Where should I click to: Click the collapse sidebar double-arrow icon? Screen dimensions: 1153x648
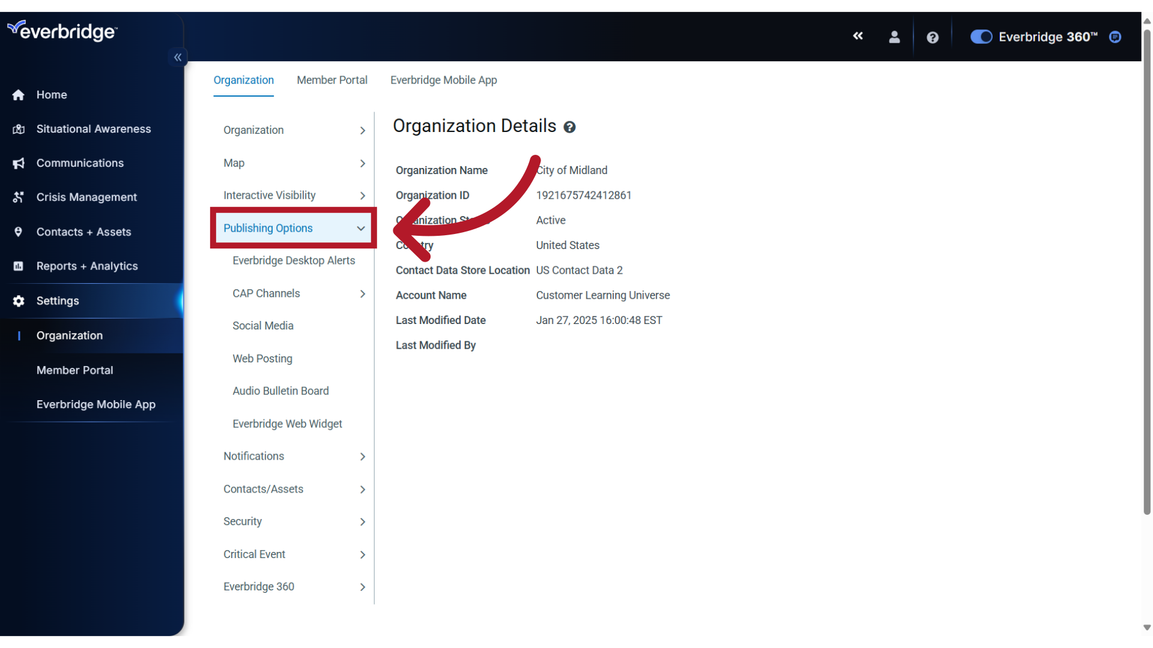[177, 57]
